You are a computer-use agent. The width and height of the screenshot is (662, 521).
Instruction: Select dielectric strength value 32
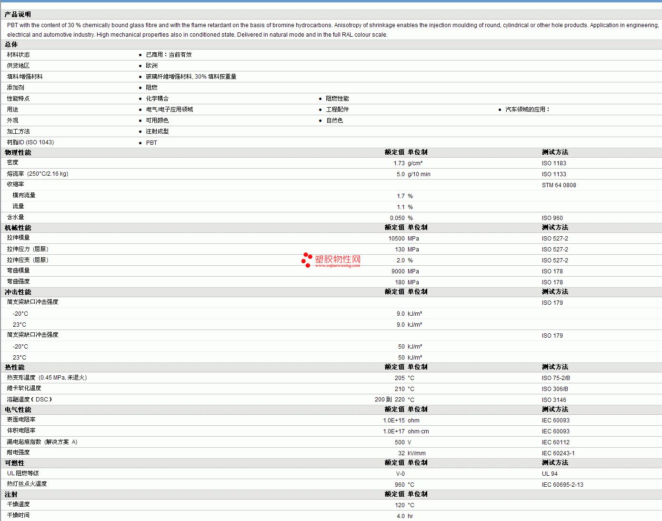pyautogui.click(x=401, y=453)
